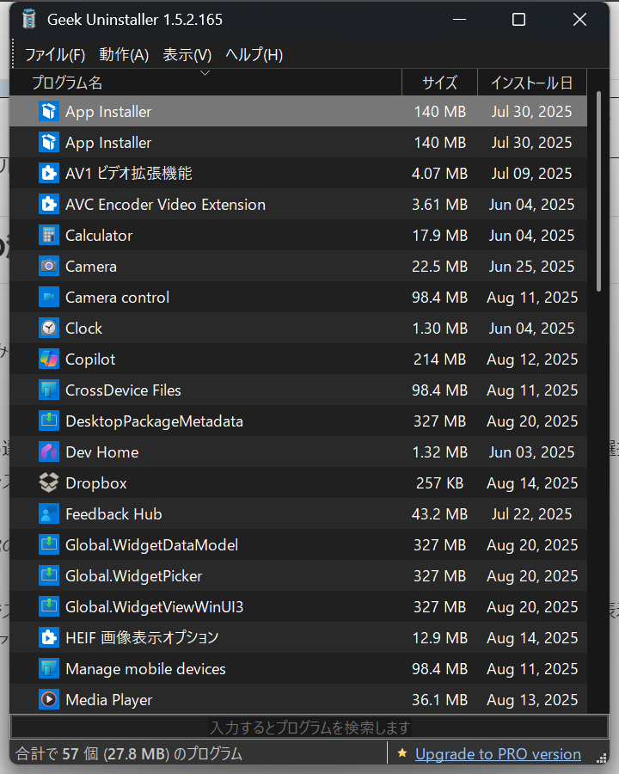
Task: Open the 表示(V) menu
Action: coord(187,55)
